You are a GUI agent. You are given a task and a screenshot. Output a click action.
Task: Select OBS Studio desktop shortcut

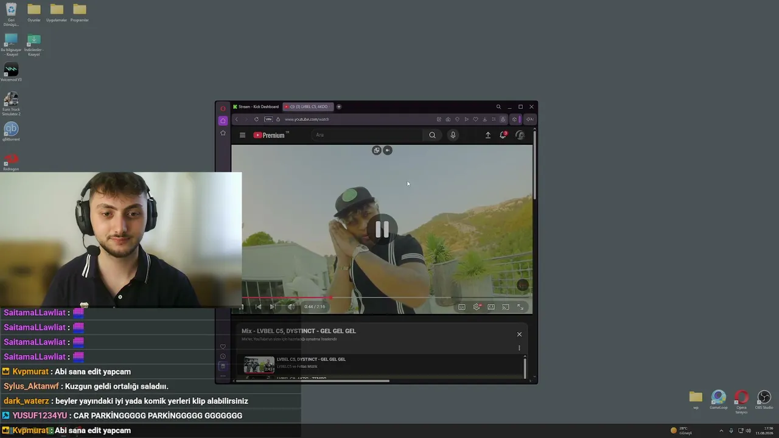coord(764,400)
